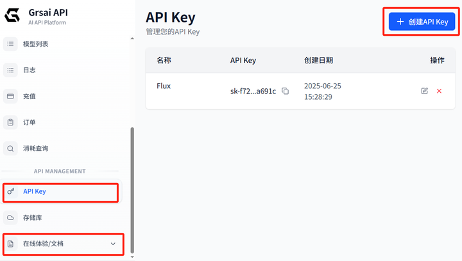
Task: Copy the Flux API key to clipboard
Action: click(x=286, y=91)
